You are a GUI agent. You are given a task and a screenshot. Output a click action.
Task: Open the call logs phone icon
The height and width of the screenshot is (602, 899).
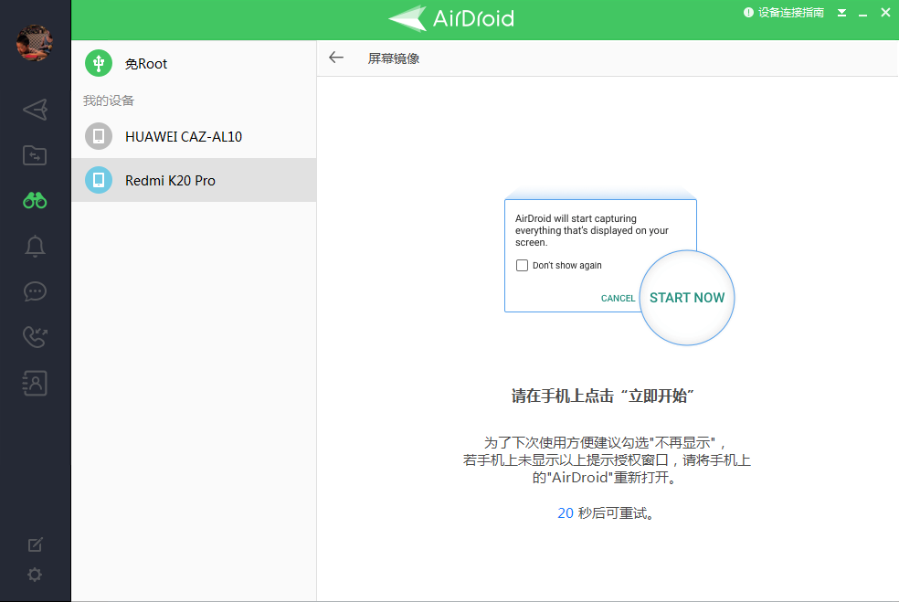35,337
